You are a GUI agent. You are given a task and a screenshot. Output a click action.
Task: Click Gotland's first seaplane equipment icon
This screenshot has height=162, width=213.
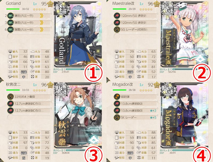coord(10,16)
